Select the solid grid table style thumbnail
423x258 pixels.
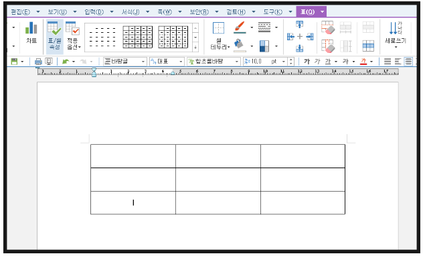pos(138,37)
